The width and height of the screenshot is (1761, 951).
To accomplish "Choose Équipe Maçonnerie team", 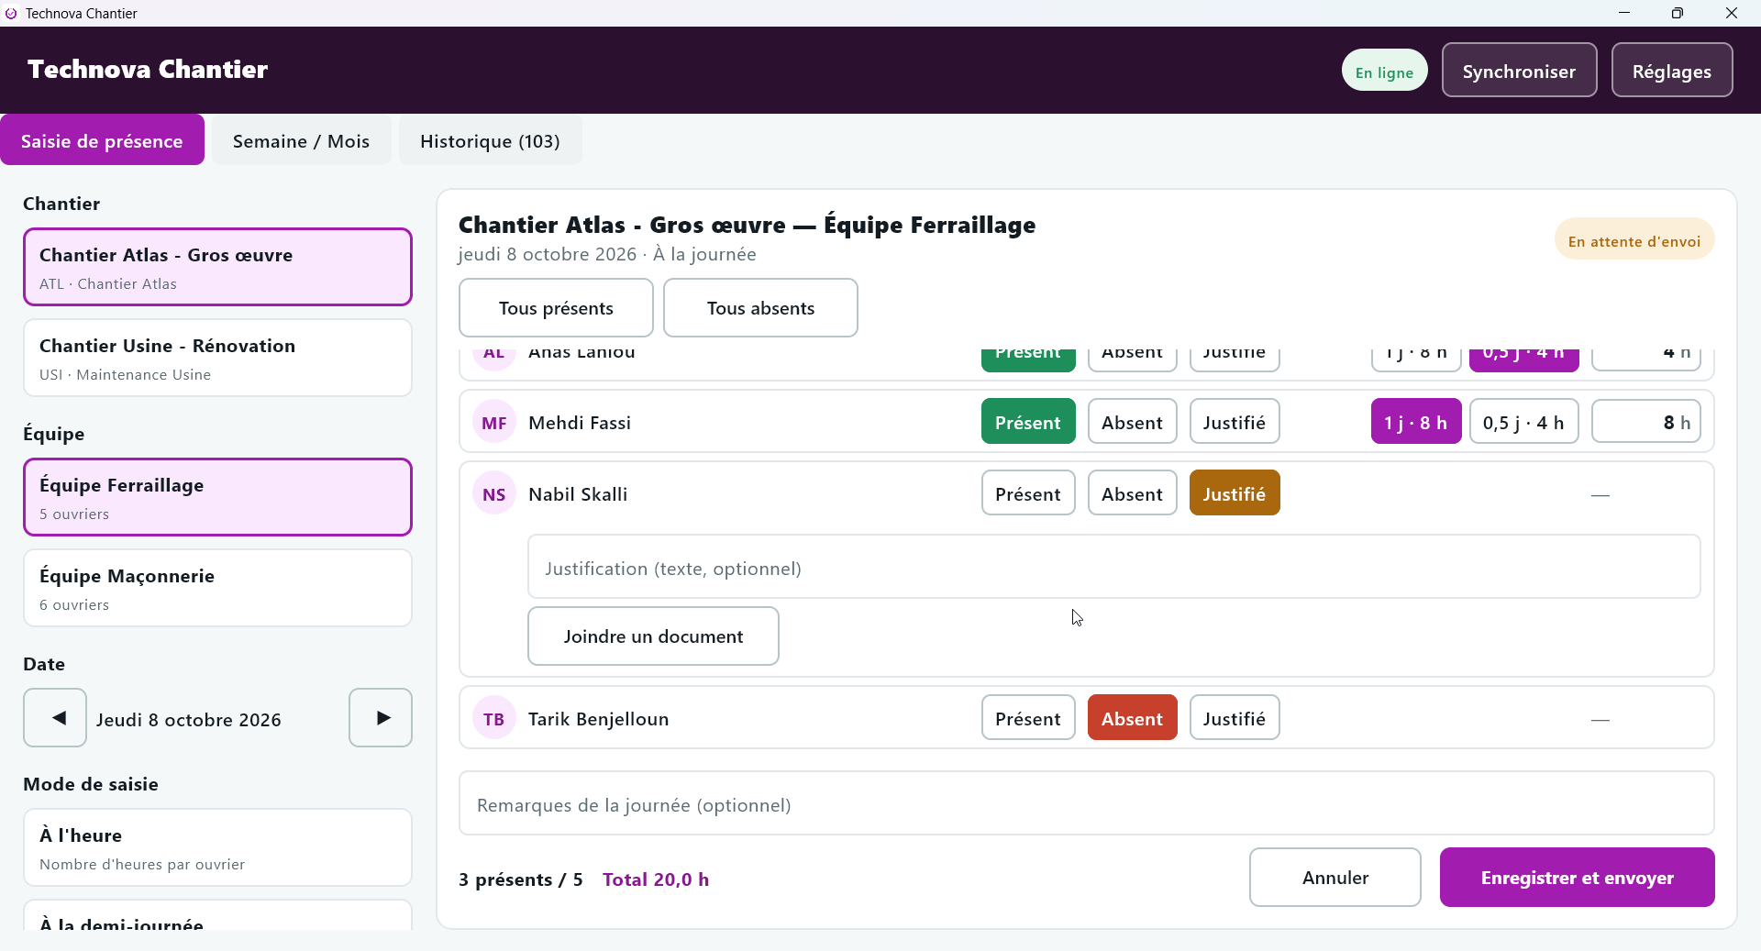I will coord(217,588).
